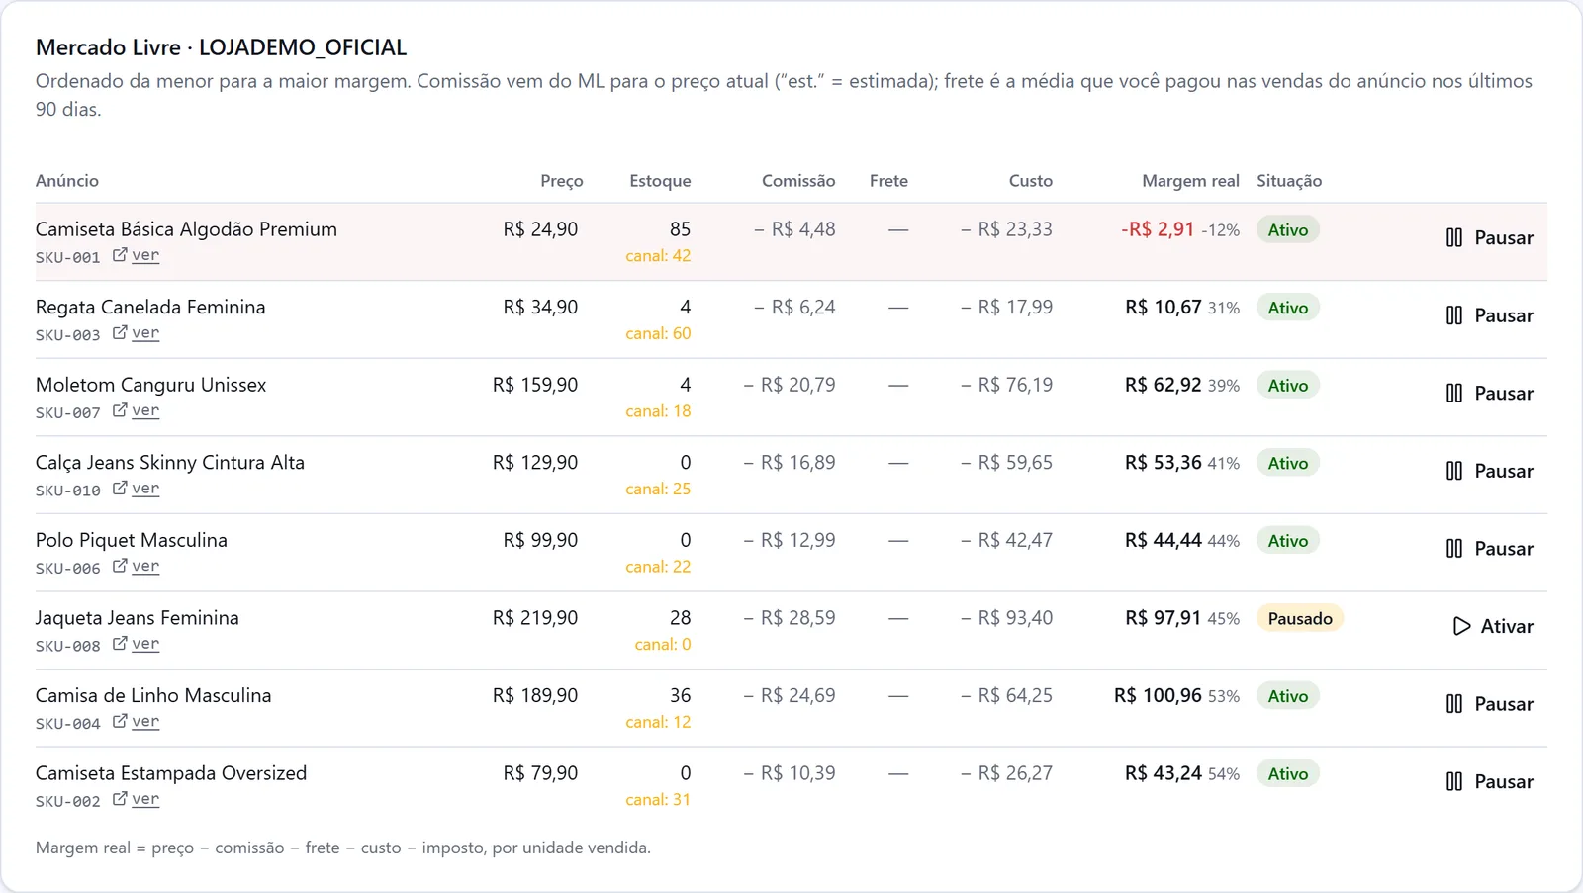Click price R$ 159,90

535,385
